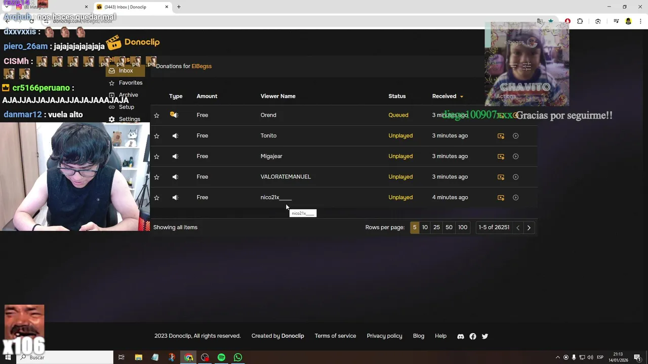Show hidden system tray icons
Viewport: 648px width, 364px height.
[x=558, y=357]
